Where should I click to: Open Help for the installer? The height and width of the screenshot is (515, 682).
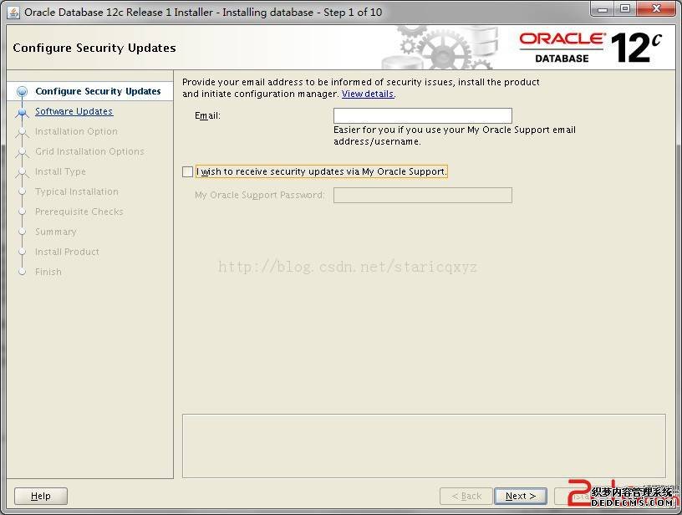point(41,496)
